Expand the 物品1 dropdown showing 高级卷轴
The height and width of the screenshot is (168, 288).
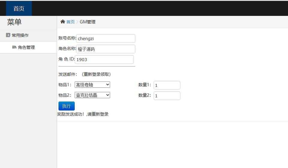pyautogui.click(x=92, y=85)
